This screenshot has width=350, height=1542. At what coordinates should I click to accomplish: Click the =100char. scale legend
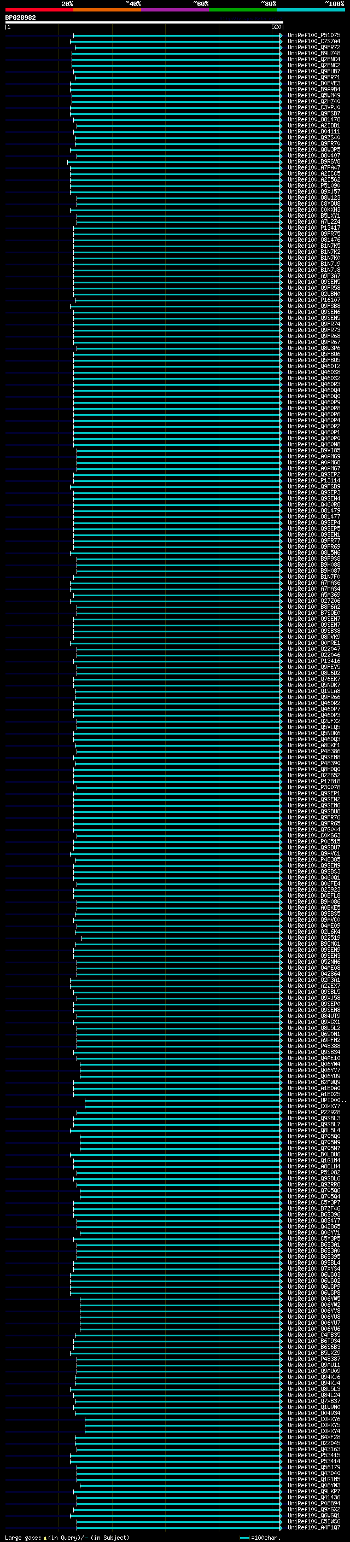coord(266,1537)
